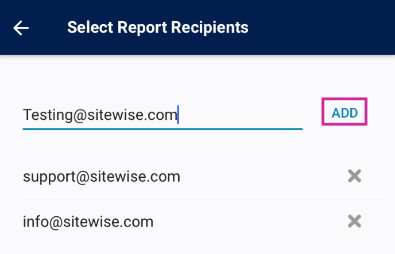This screenshot has height=254, width=395.
Task: Click the divider between the two recipients
Action: (195, 199)
